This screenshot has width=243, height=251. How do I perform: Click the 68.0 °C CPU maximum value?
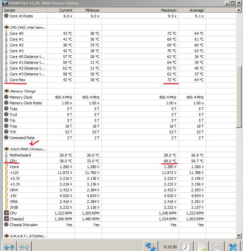coord(170,161)
